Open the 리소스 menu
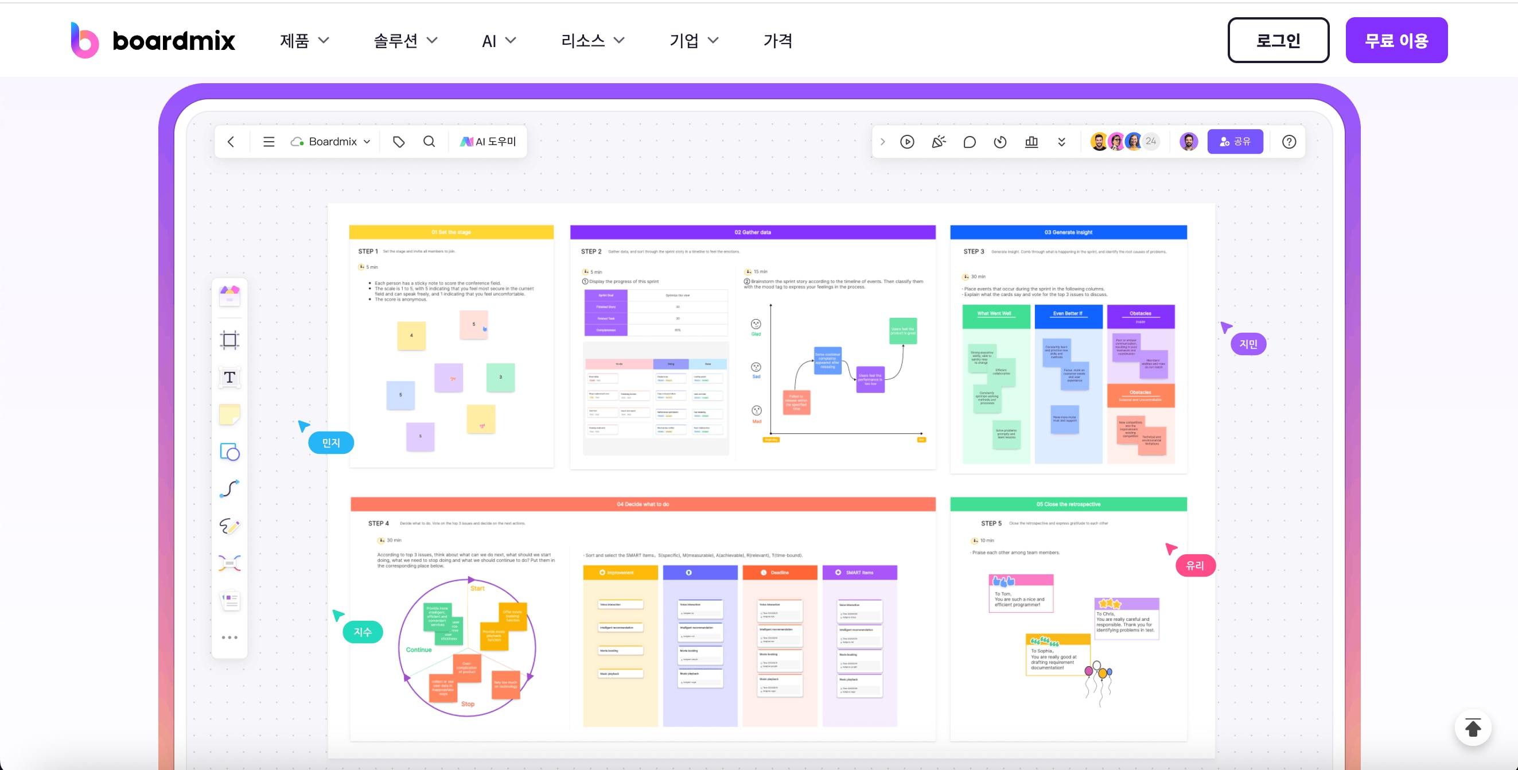 [592, 41]
